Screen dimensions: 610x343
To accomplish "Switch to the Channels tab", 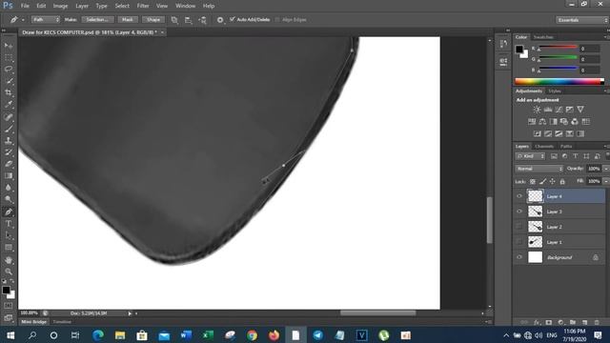I will coord(544,146).
